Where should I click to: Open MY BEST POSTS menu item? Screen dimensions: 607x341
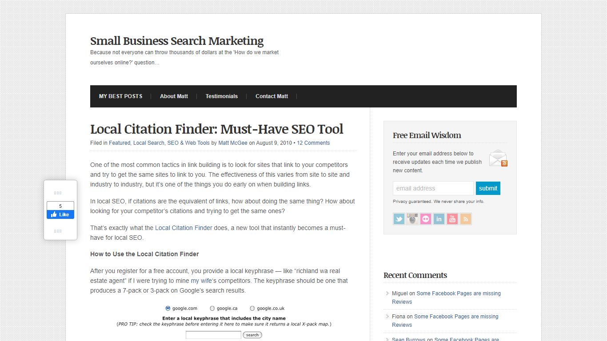120,96
